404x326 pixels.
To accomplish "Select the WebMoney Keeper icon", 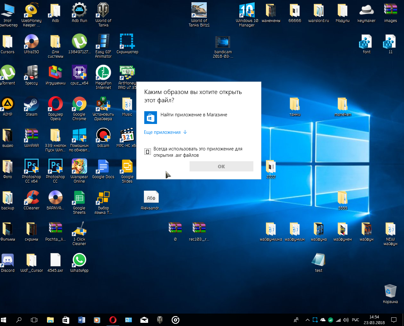I will point(31,15).
